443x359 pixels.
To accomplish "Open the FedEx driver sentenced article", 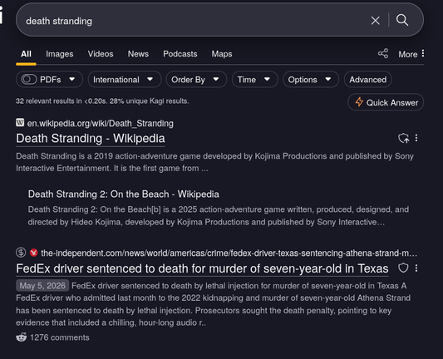I will 202,268.
